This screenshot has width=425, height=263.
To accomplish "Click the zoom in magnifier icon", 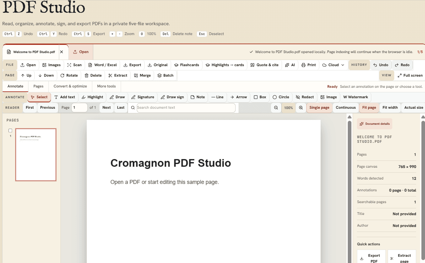I will [x=301, y=107].
